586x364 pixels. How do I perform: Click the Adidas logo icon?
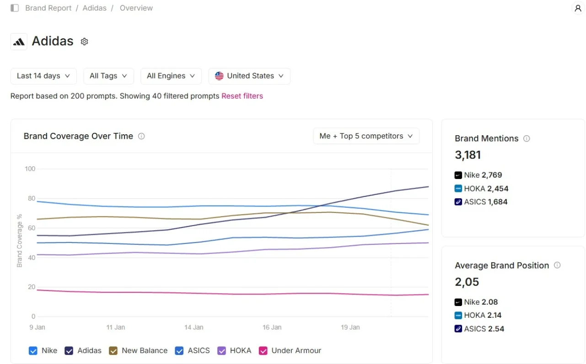(x=19, y=42)
